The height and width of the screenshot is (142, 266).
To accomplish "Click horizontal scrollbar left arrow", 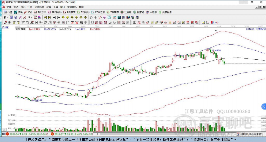I will click(x=97, y=134).
